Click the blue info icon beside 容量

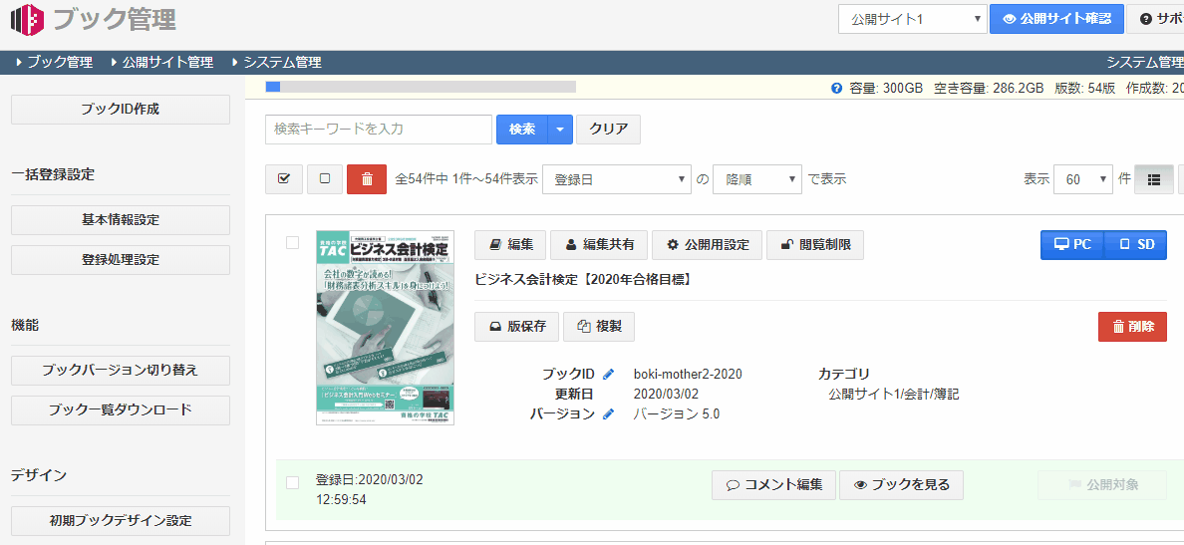point(836,88)
